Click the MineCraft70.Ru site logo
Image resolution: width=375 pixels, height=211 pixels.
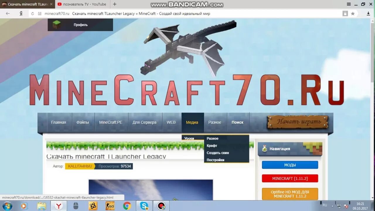pos(187,90)
